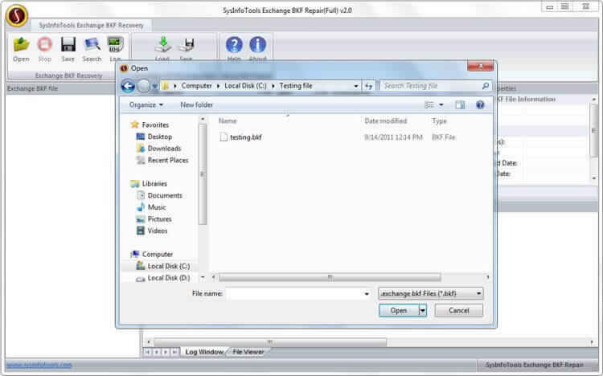Click the Local Disk (C:) breadcrumb arrow
This screenshot has height=376, width=603.
273,86
